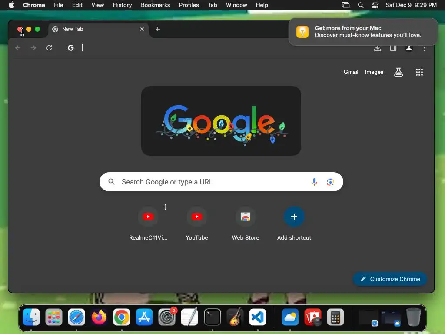This screenshot has height=334, width=445.
Task: Open the Tab menu
Action: click(212, 5)
